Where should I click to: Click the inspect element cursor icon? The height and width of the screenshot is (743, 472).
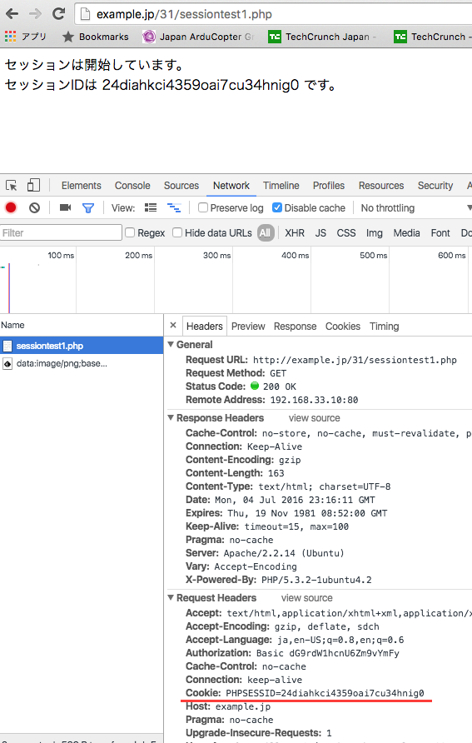[x=12, y=185]
